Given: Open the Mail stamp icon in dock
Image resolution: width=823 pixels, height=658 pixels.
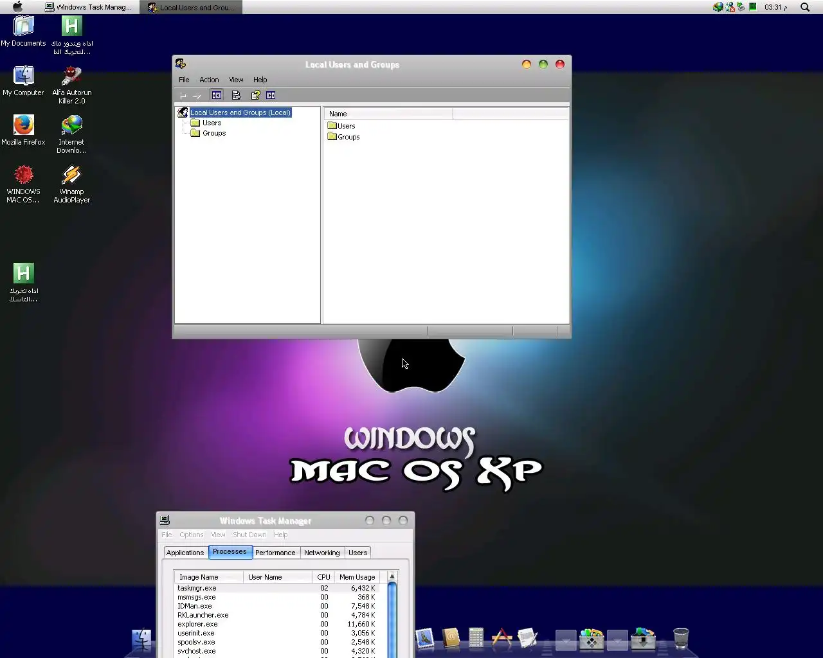Looking at the screenshot, I should pos(424,638).
